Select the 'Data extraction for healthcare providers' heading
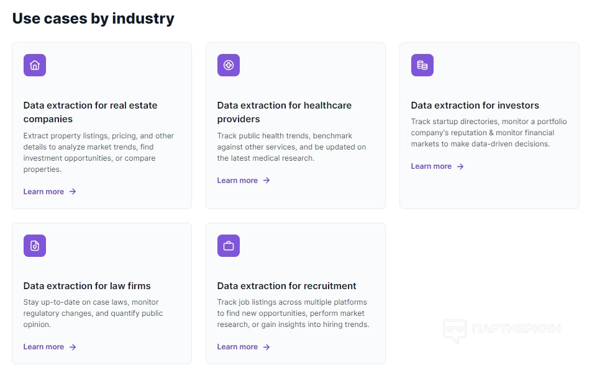The image size is (592, 376). (284, 112)
